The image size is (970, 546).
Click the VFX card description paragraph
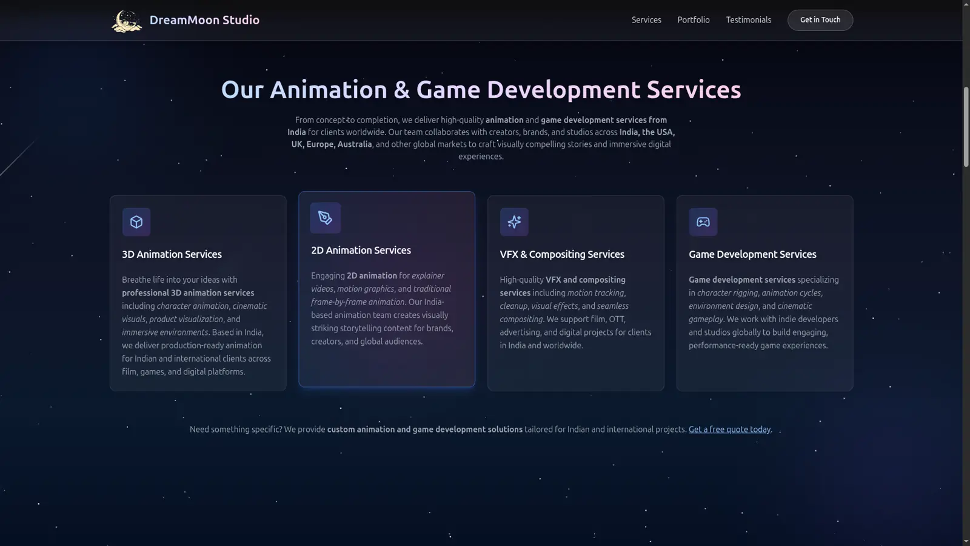coord(575,312)
